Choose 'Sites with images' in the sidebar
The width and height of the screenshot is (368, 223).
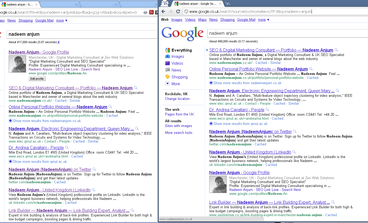tap(178, 126)
